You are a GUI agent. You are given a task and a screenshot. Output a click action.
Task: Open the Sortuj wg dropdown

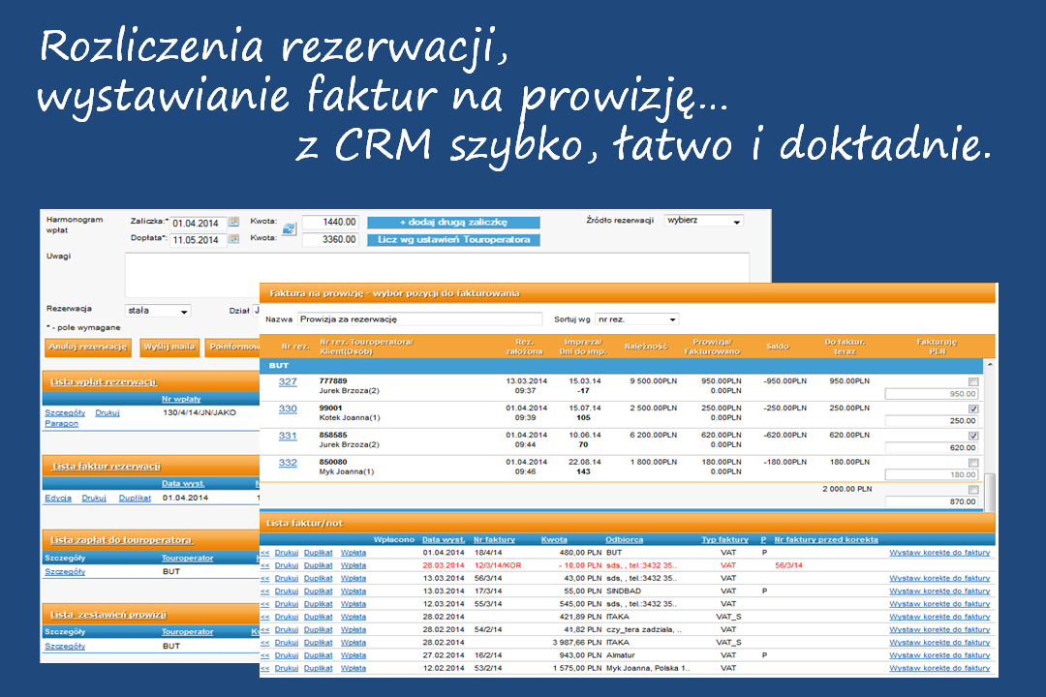pyautogui.click(x=636, y=318)
